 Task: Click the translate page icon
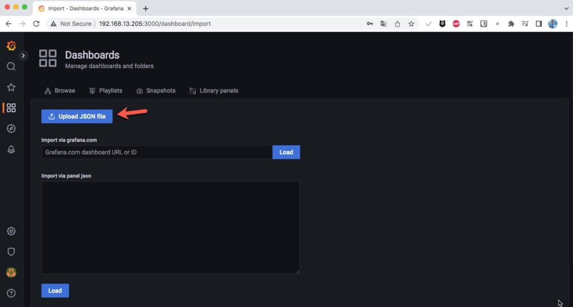pos(383,23)
